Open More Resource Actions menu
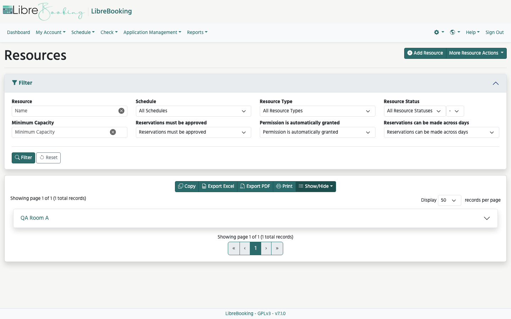 click(476, 53)
